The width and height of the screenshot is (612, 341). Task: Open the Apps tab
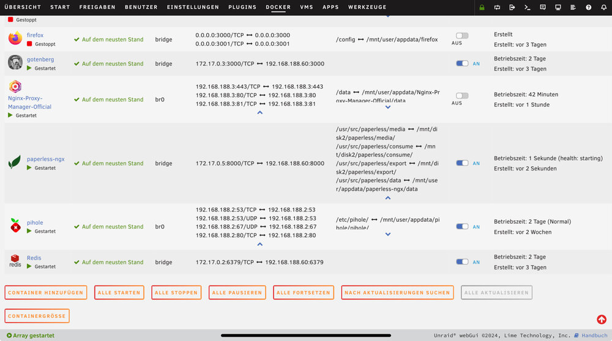(330, 7)
